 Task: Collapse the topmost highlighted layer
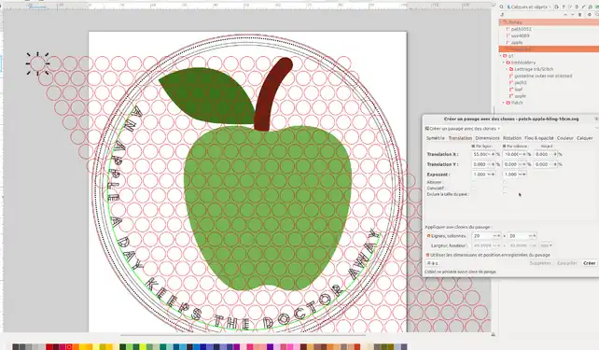coord(501,22)
